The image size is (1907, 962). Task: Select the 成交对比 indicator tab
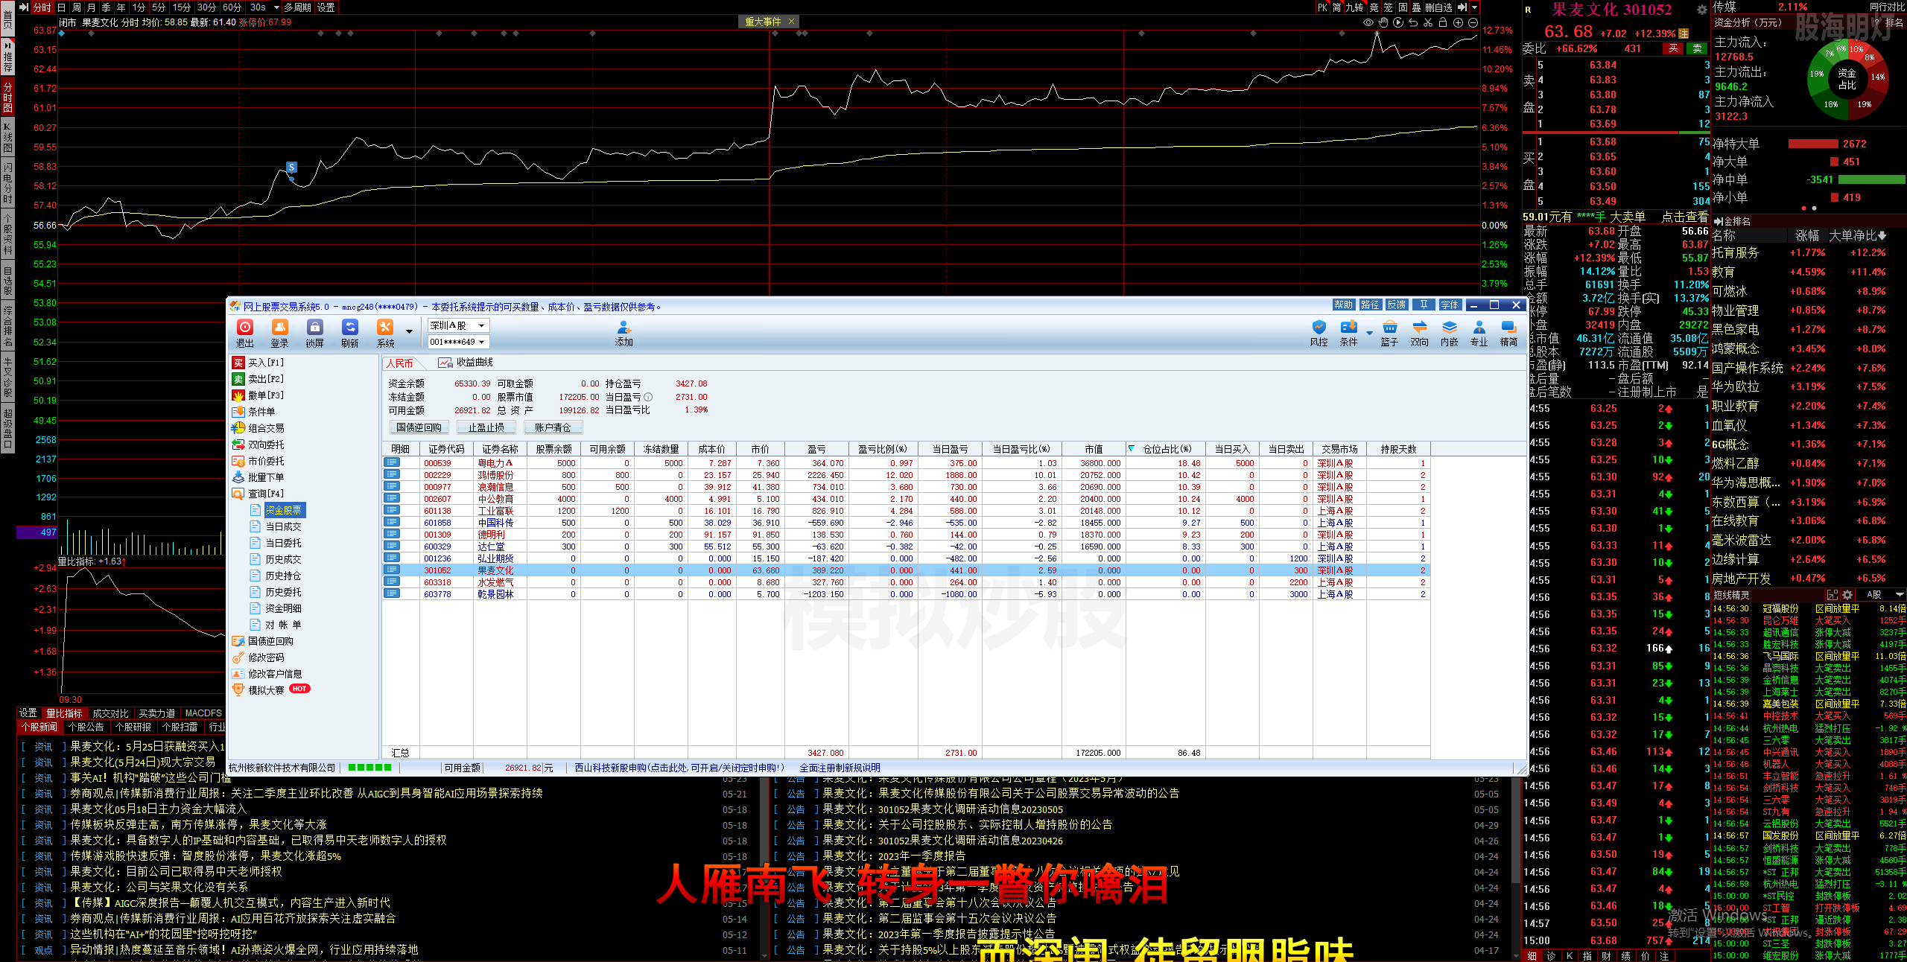coord(110,713)
